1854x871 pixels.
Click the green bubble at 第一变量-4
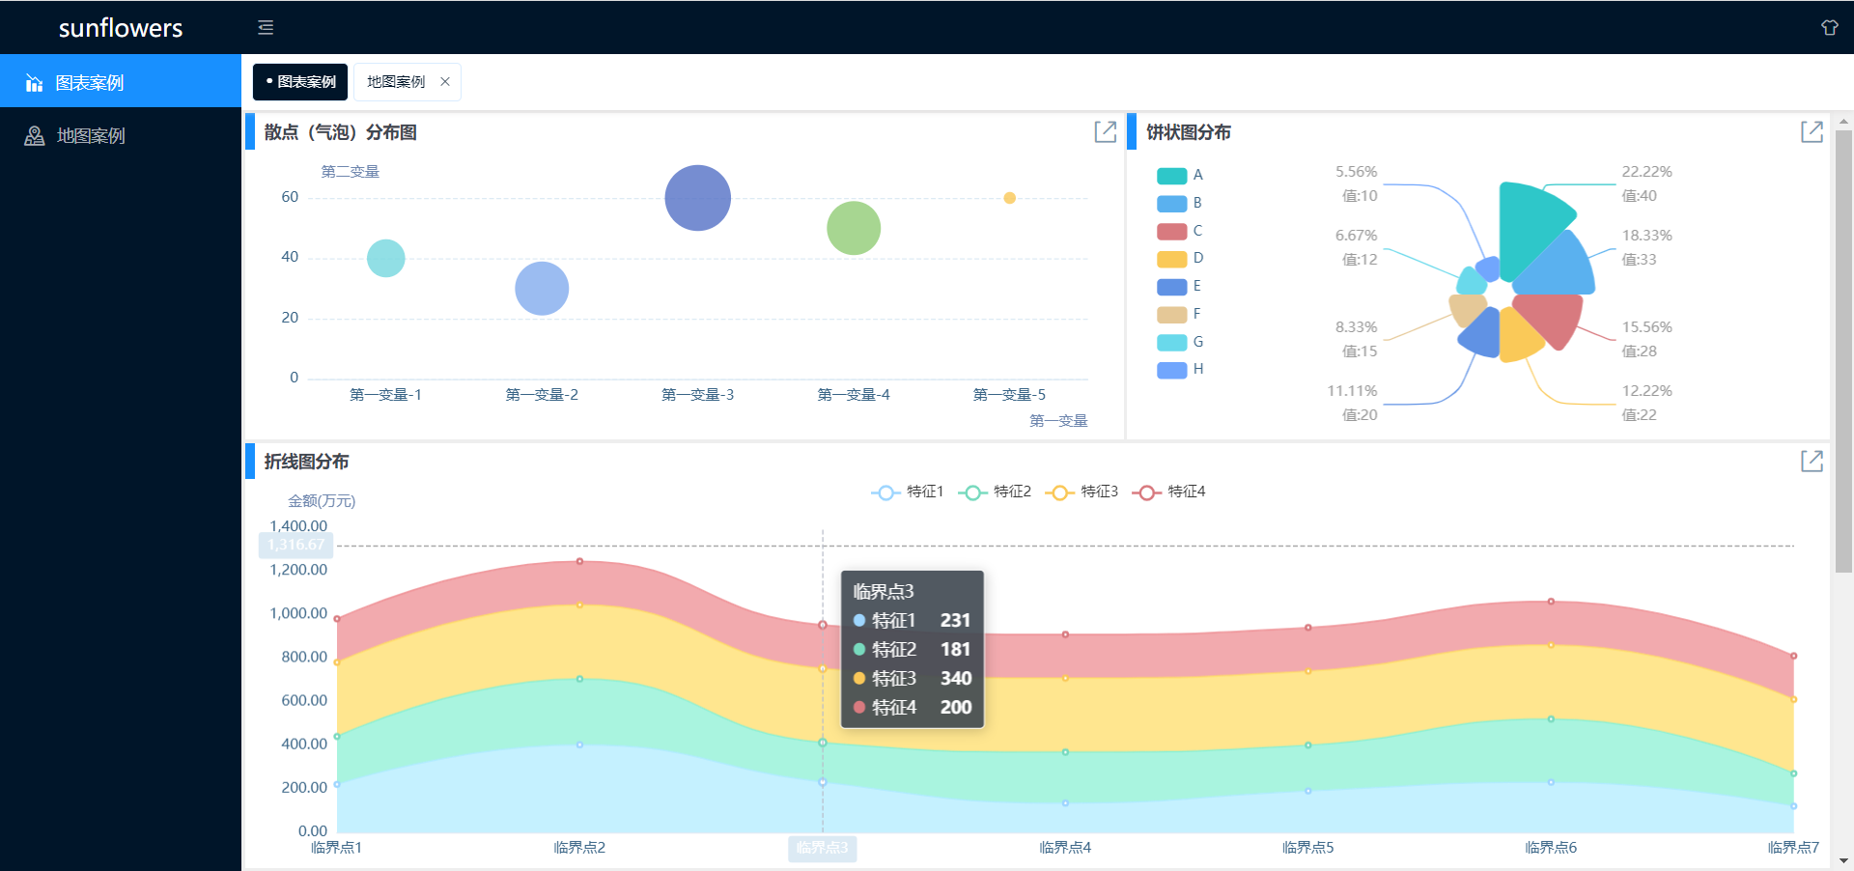[854, 228]
